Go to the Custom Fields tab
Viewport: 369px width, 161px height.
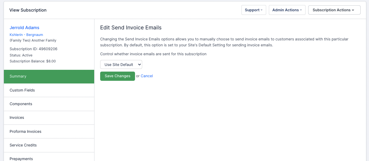49,90
